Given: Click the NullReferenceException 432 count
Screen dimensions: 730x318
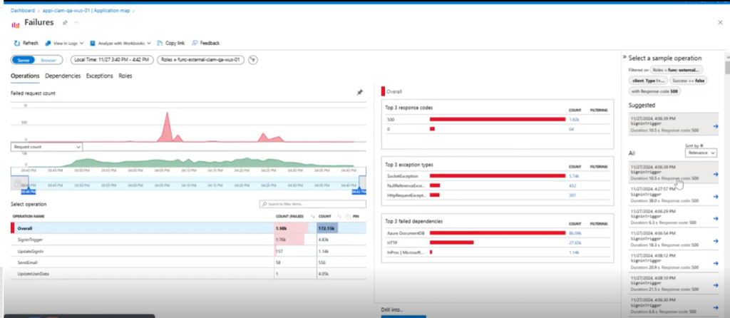Looking at the screenshot, I should [x=572, y=185].
